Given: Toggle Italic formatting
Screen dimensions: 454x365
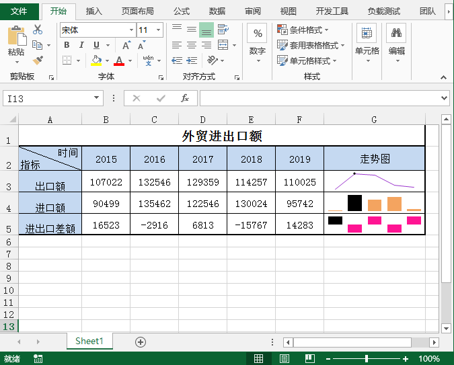Looking at the screenshot, I should 81,45.
